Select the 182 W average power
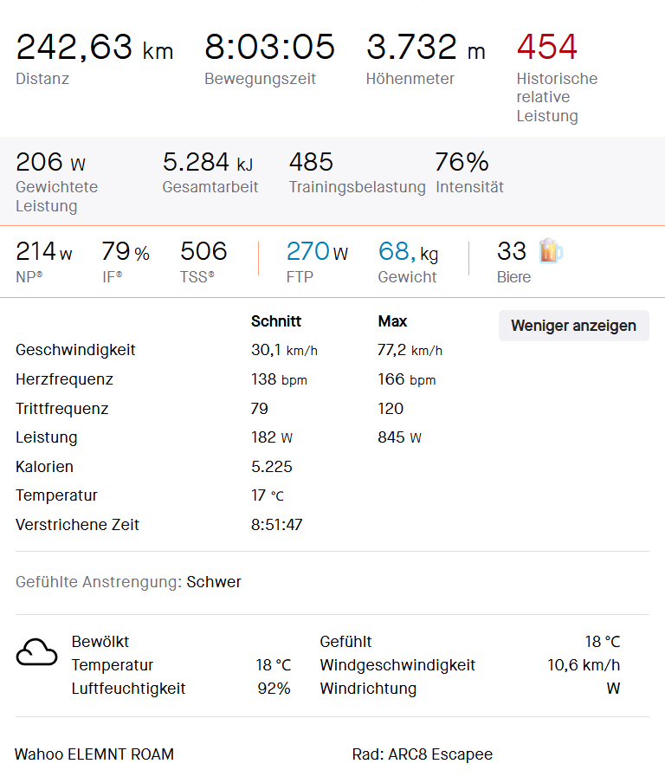Screen dimensions: 665x783 pyautogui.click(x=272, y=437)
